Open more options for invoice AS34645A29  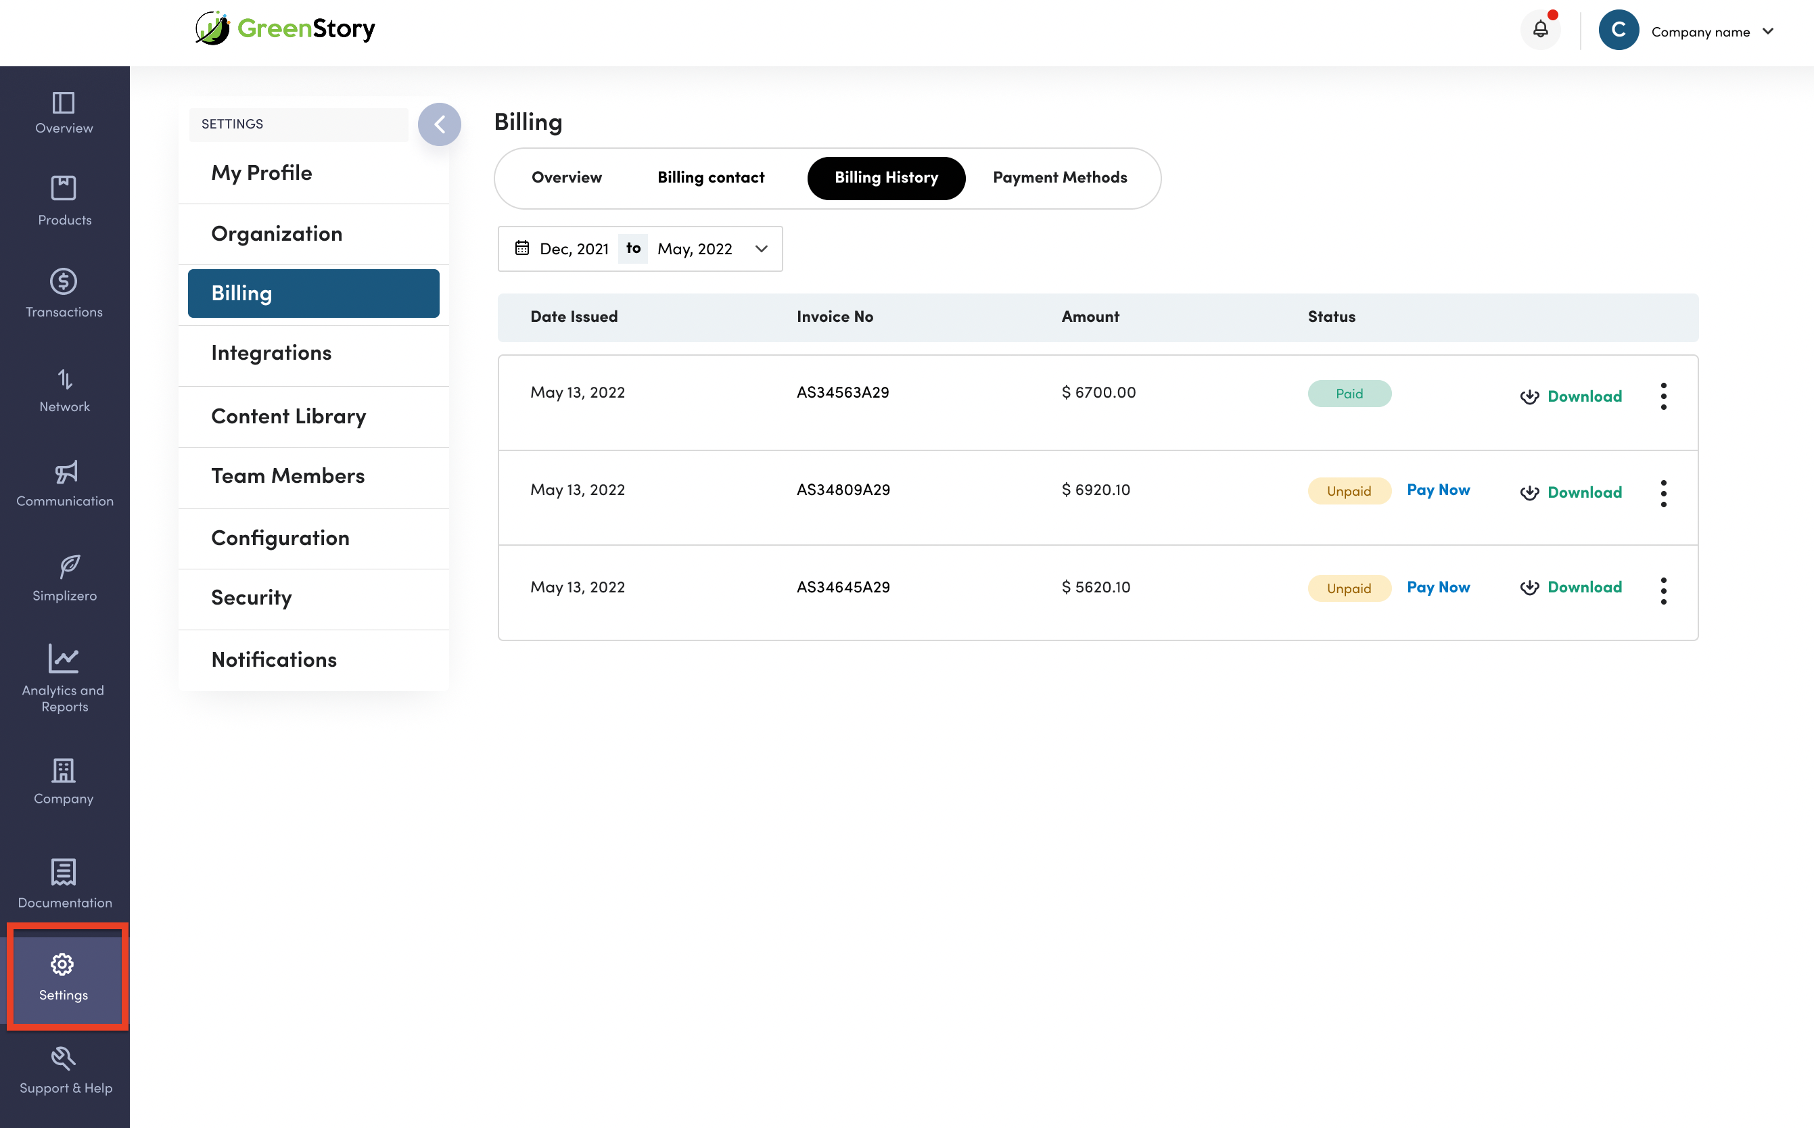pyautogui.click(x=1662, y=590)
